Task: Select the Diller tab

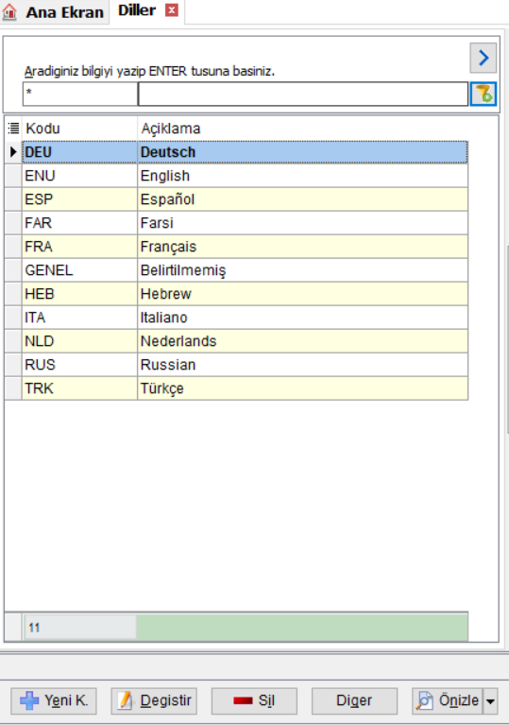Action: click(x=137, y=10)
